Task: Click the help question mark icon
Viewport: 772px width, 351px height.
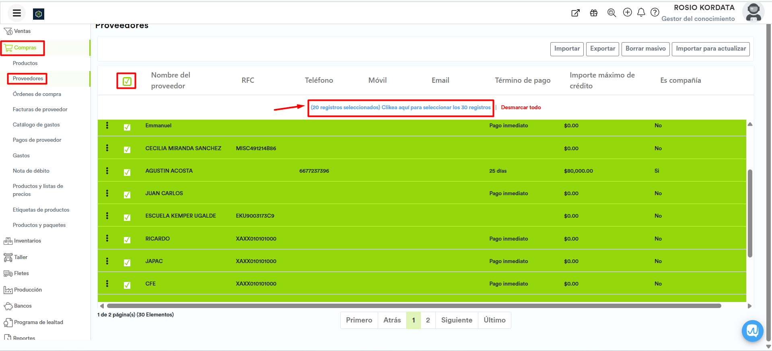Action: coord(655,12)
